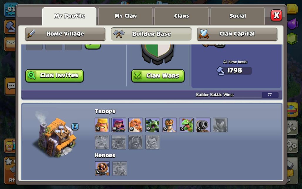Open Builder Hall info button
This screenshot has width=302, height=189.
tap(75, 127)
